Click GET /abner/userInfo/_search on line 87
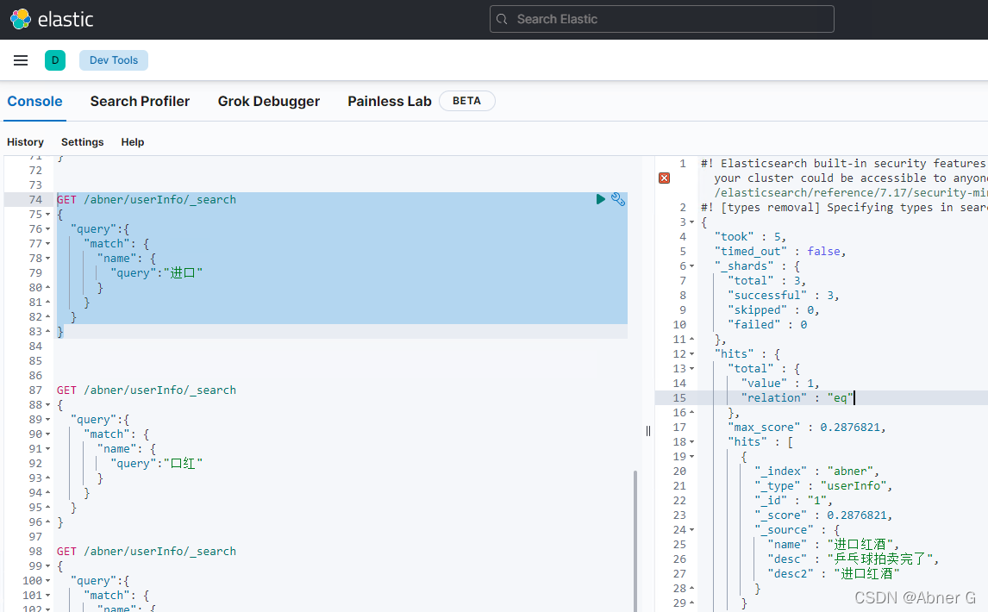The image size is (988, 612). pos(147,390)
